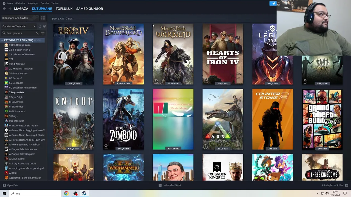351x197 pixels.
Task: Open the Yardım menu
Action: (x=55, y=3)
